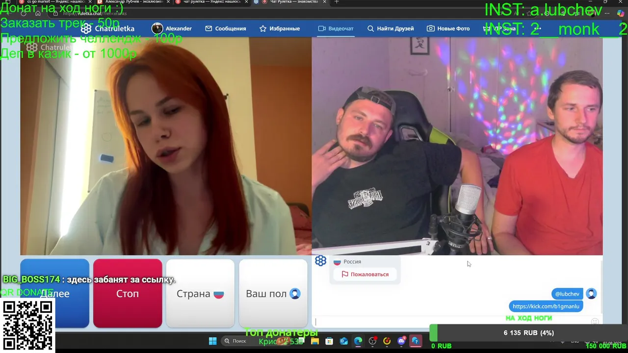
Task: Open the Alexander profile avatar
Action: (157, 28)
